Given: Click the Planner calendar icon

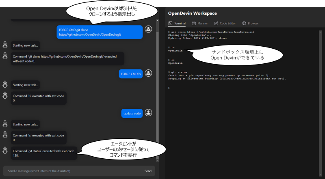Looking at the screenshot, I should (x=194, y=24).
